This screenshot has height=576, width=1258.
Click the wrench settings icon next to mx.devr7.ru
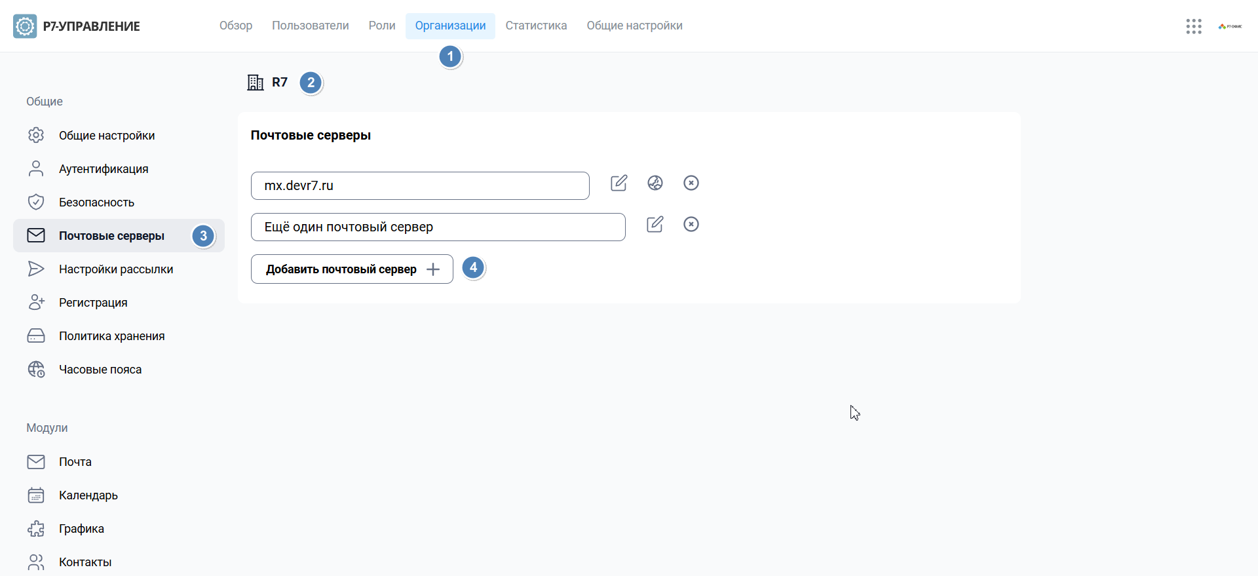click(655, 183)
